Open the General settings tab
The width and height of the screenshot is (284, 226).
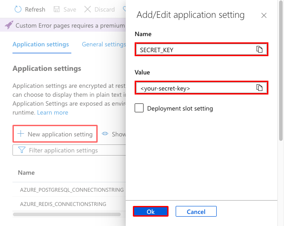103,45
